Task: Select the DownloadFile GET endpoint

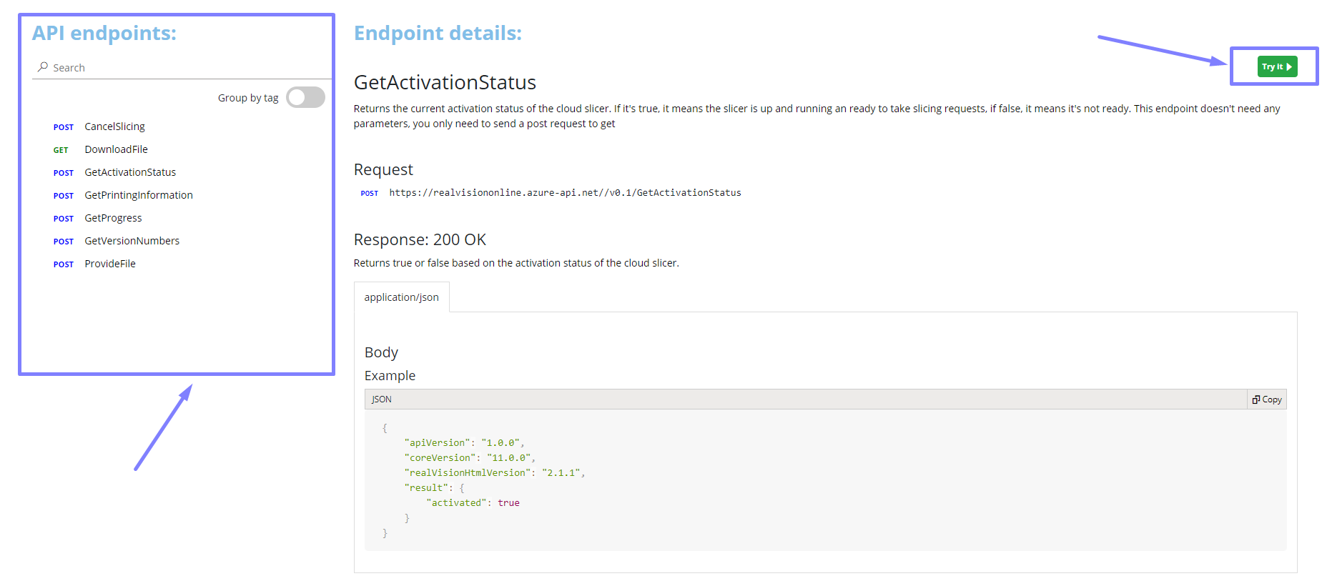Action: click(x=116, y=149)
